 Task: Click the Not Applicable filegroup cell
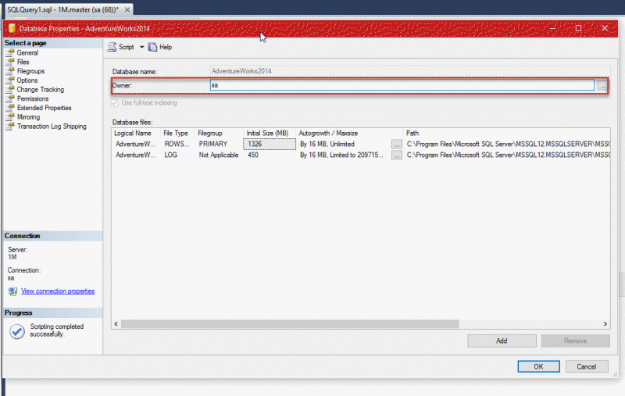220,155
